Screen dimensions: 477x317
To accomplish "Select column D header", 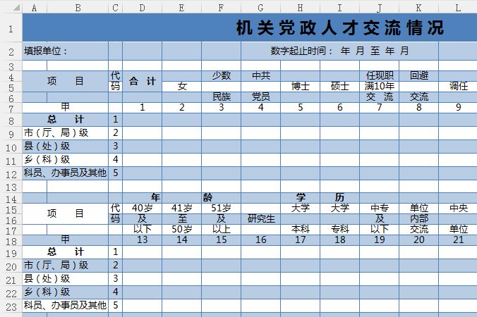I will (x=142, y=7).
